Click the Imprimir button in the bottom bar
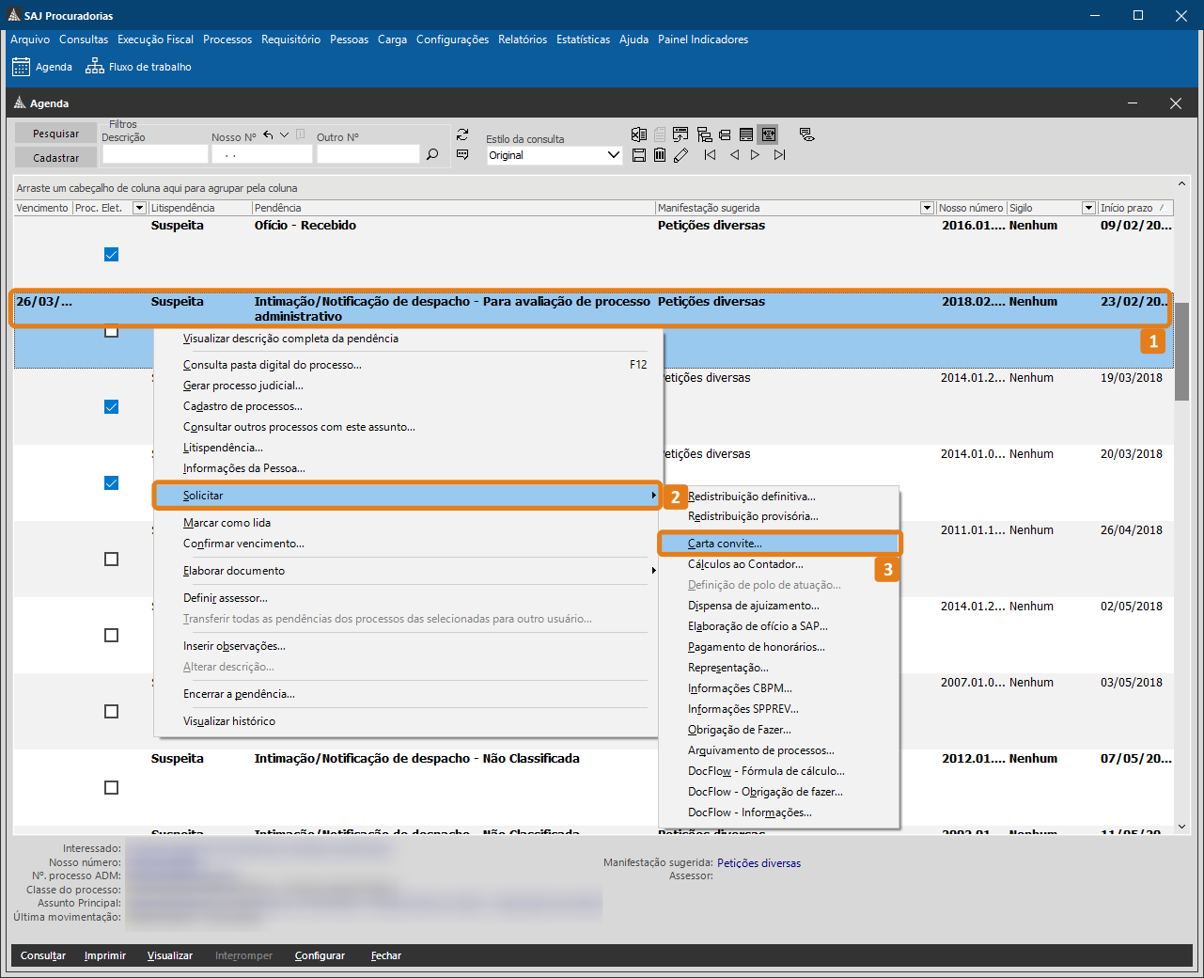This screenshot has width=1204, height=978. pos(105,955)
